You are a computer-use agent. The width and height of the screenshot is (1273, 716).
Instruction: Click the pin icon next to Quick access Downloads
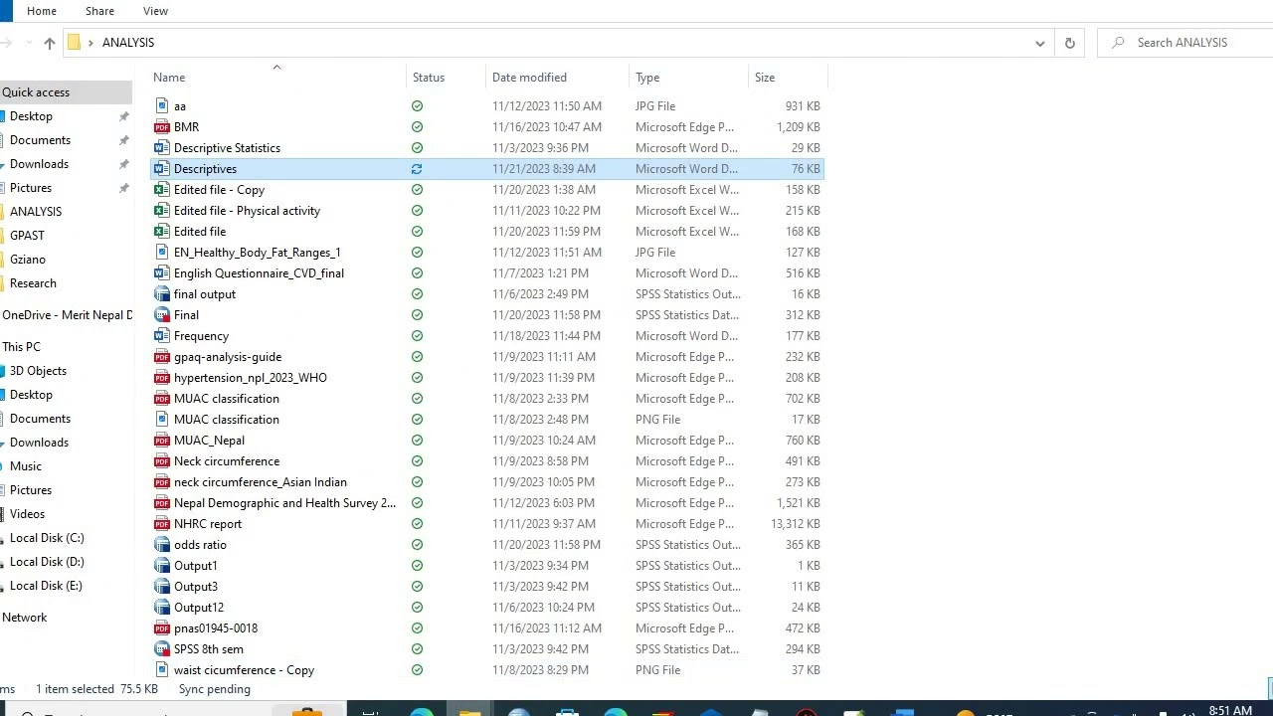click(x=123, y=164)
